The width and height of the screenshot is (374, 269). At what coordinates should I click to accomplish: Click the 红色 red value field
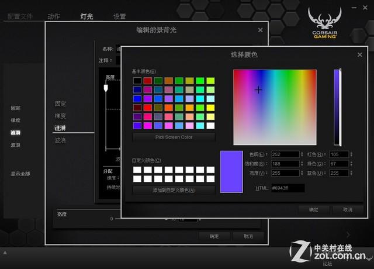(x=339, y=154)
